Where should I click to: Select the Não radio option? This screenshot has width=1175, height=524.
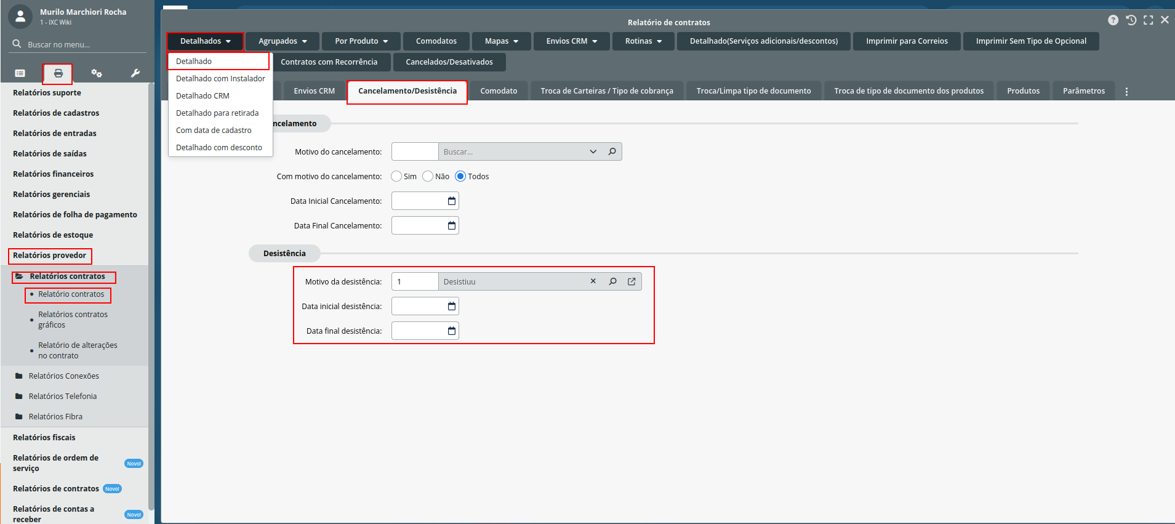428,176
